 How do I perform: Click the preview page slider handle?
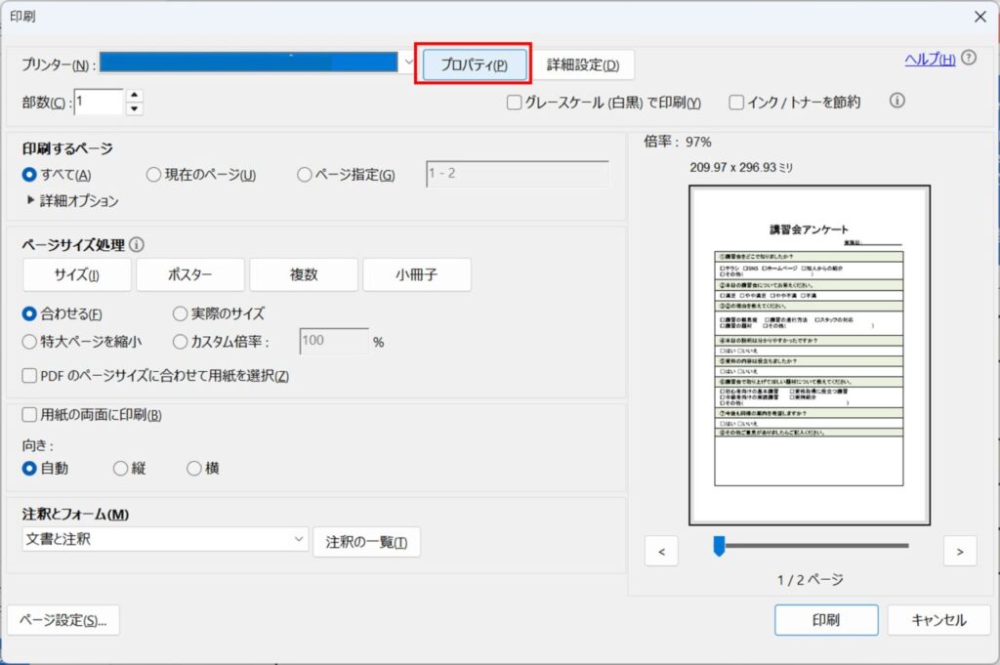pyautogui.click(x=719, y=546)
